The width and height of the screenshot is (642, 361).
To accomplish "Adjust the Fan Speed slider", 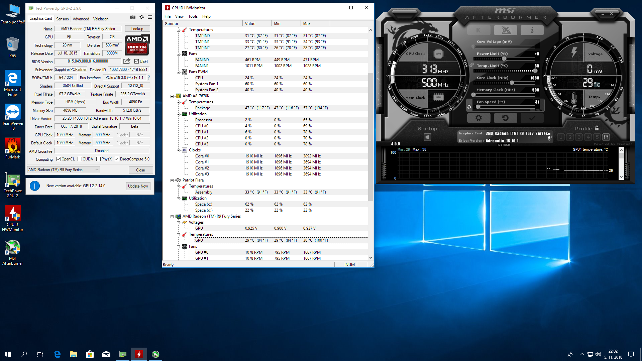I will pyautogui.click(x=504, y=107).
